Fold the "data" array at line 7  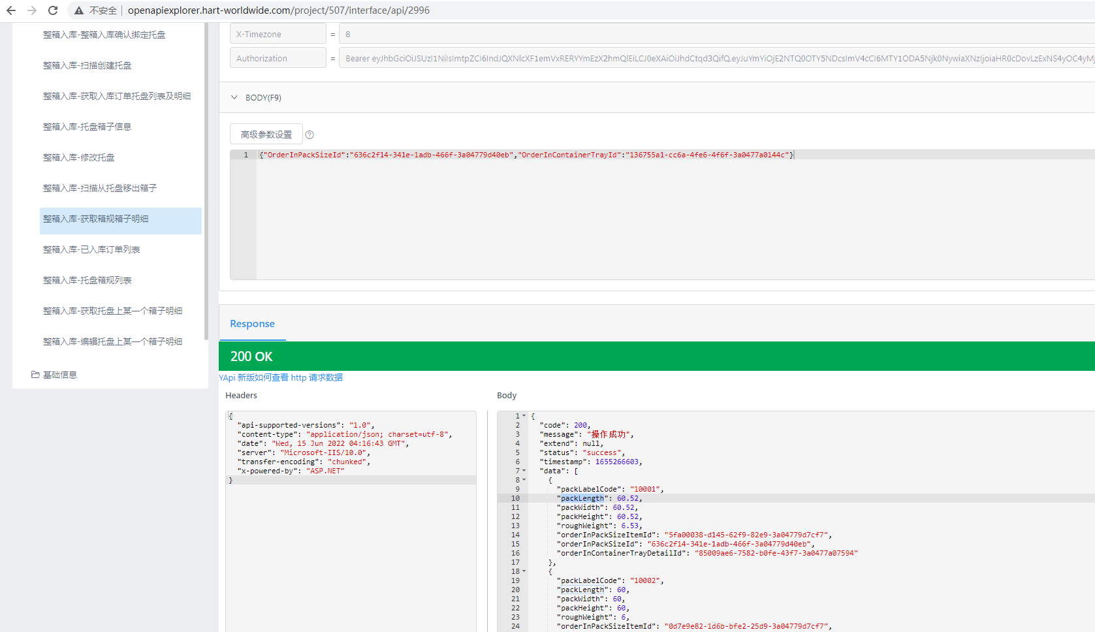pyautogui.click(x=524, y=471)
